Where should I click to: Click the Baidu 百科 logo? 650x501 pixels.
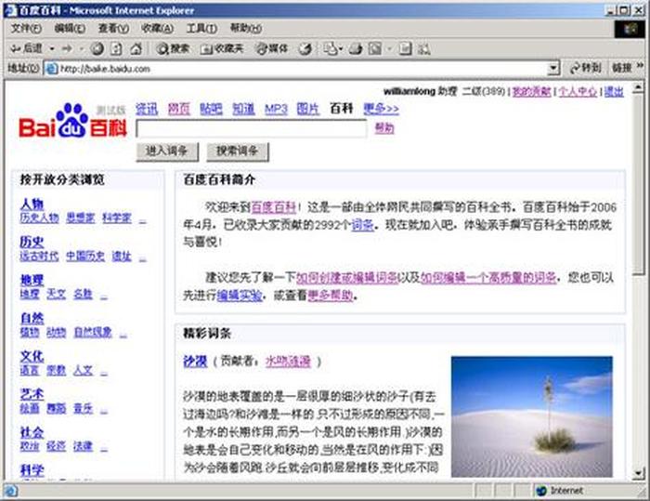click(72, 120)
